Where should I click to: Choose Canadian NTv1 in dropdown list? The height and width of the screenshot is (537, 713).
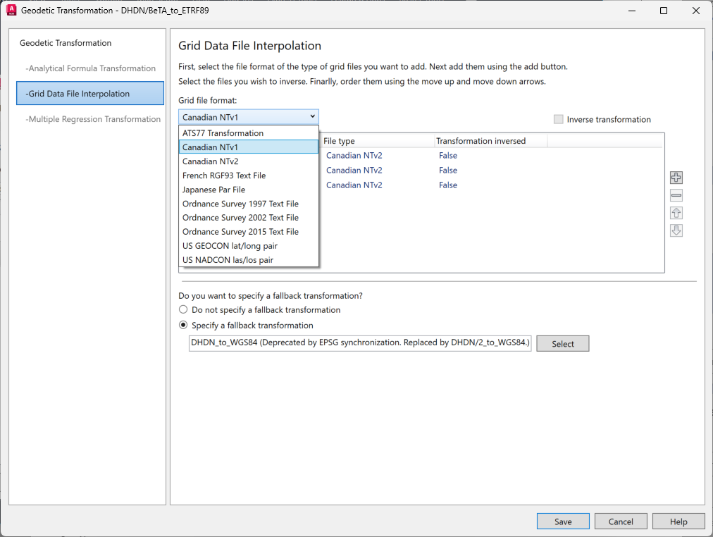pos(248,147)
